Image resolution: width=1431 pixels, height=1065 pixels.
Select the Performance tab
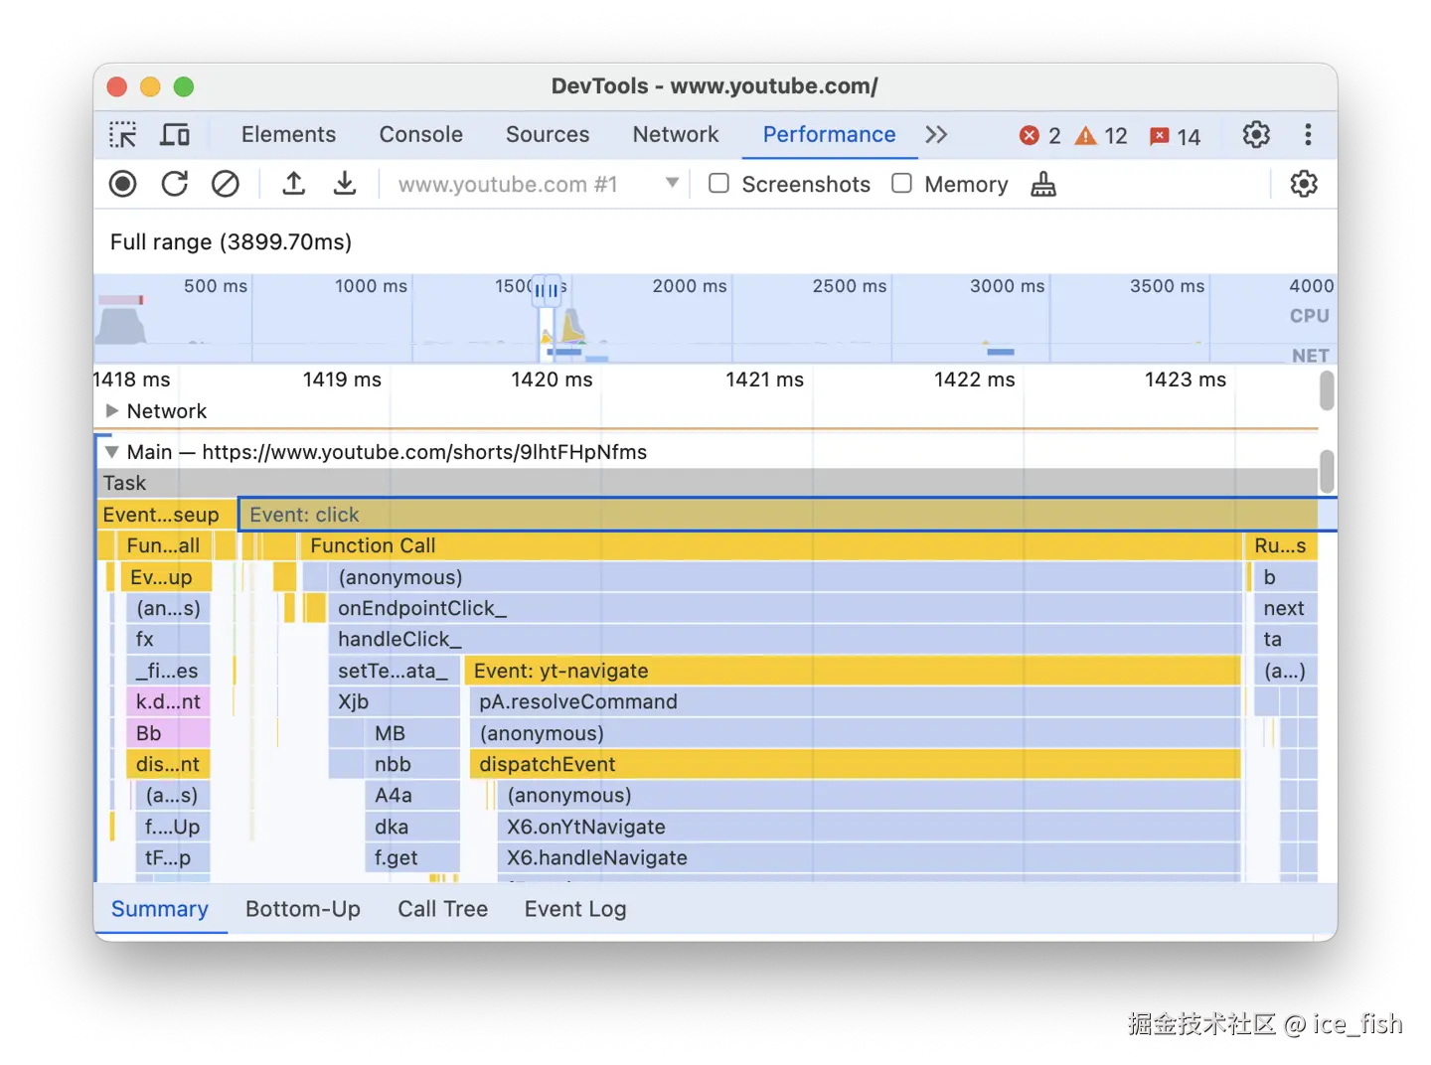click(x=829, y=134)
